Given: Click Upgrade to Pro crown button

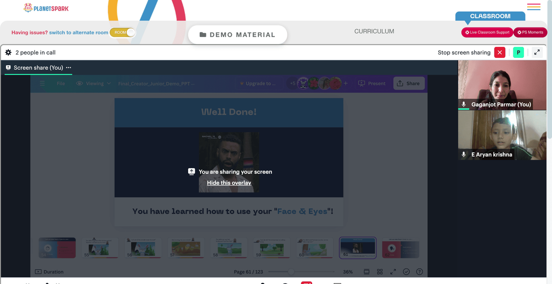Looking at the screenshot, I should coord(259,83).
